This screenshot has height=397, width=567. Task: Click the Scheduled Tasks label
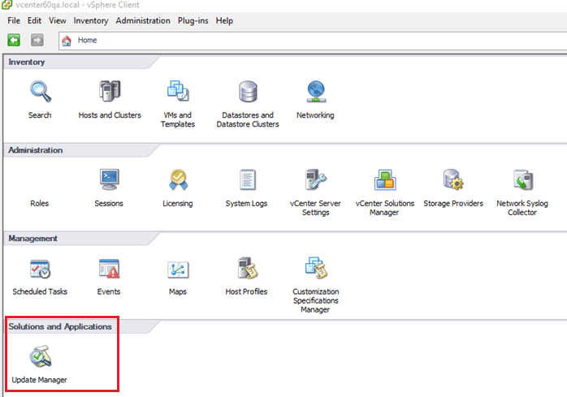click(x=40, y=291)
